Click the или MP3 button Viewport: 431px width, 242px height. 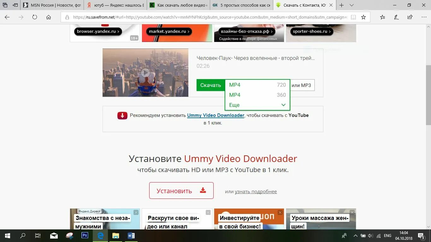[301, 85]
